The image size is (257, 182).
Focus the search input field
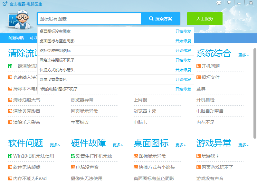89,19
